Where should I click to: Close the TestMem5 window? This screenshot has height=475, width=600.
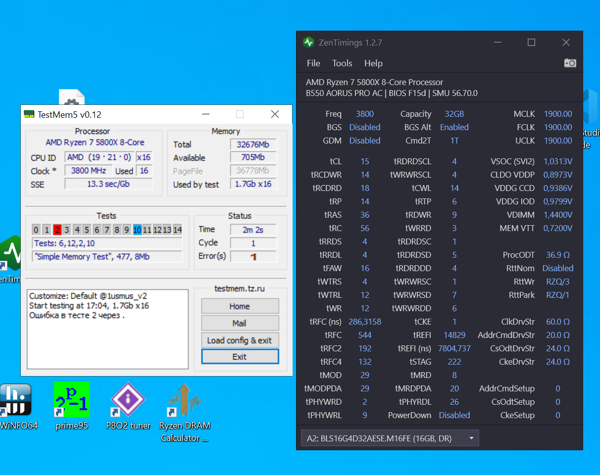coord(275,114)
